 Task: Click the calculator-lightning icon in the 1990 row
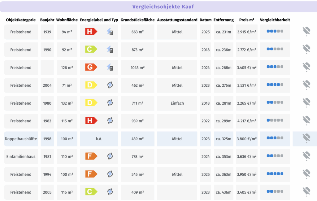(x=110, y=49)
